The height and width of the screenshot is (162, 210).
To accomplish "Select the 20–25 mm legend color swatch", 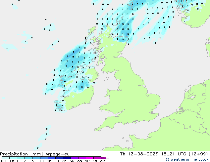I will (x=59, y=158).
